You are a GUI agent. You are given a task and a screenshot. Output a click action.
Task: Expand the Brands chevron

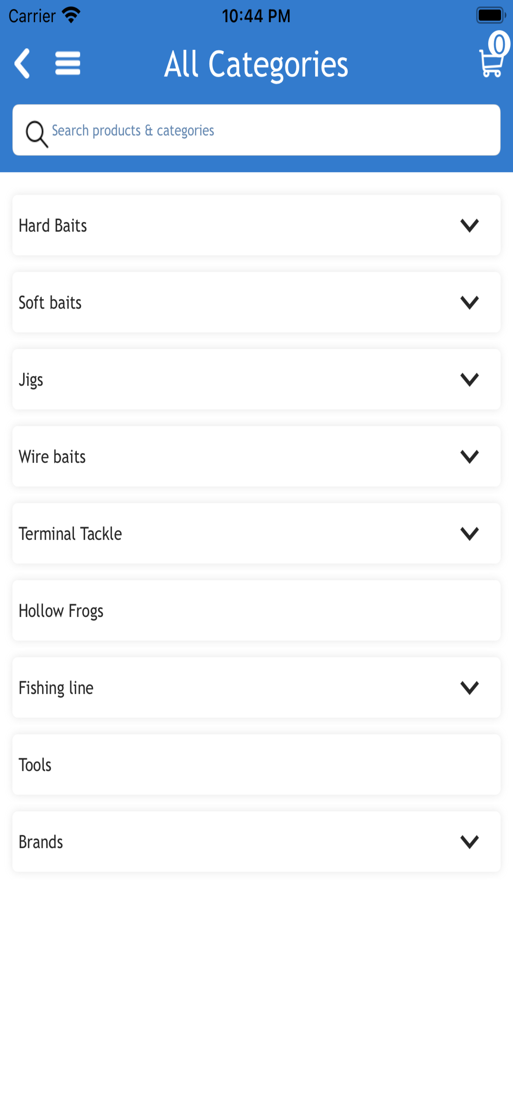click(x=470, y=842)
